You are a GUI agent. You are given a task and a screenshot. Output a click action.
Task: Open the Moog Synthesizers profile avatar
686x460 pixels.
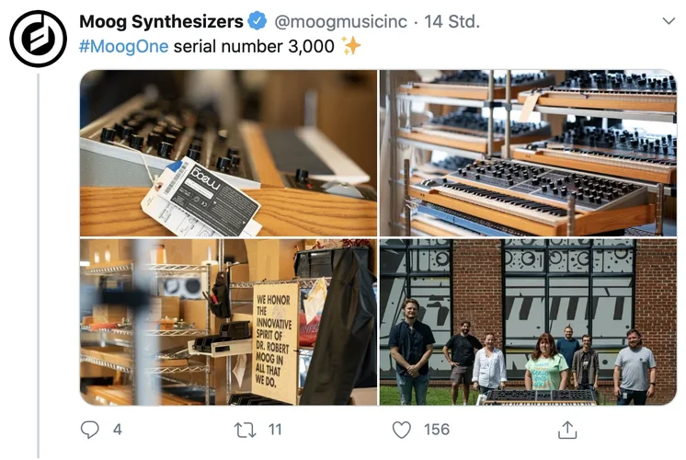pos(38,39)
